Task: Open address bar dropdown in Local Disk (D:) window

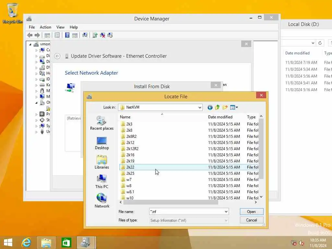Action: (x=313, y=43)
